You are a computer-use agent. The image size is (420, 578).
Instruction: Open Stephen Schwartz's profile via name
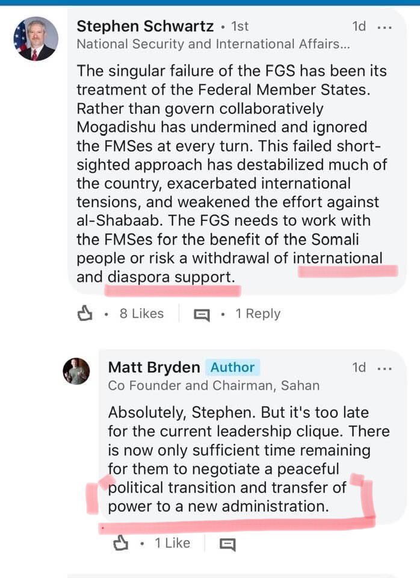point(146,26)
